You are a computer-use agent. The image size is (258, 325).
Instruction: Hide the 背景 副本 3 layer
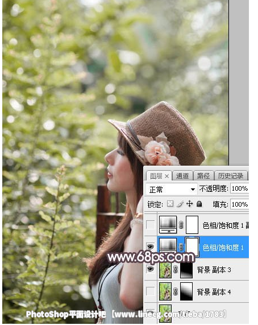(x=151, y=269)
